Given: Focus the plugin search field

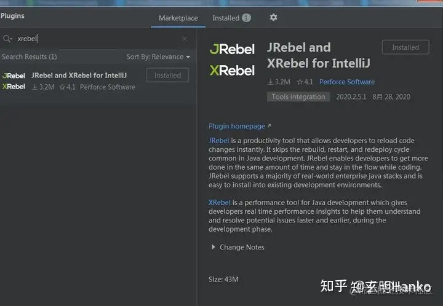Looking at the screenshot, I should pos(97,39).
